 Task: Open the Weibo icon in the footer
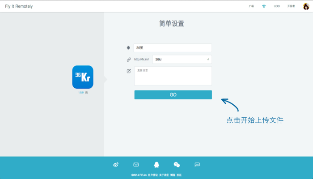coord(116,165)
